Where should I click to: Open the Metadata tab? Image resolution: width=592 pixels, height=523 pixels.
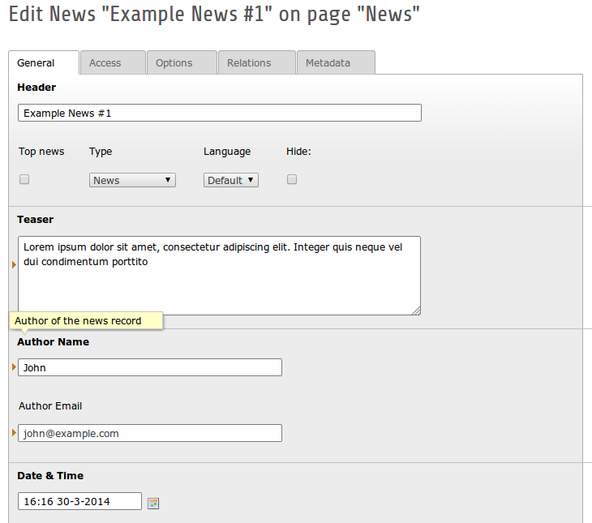pos(336,62)
